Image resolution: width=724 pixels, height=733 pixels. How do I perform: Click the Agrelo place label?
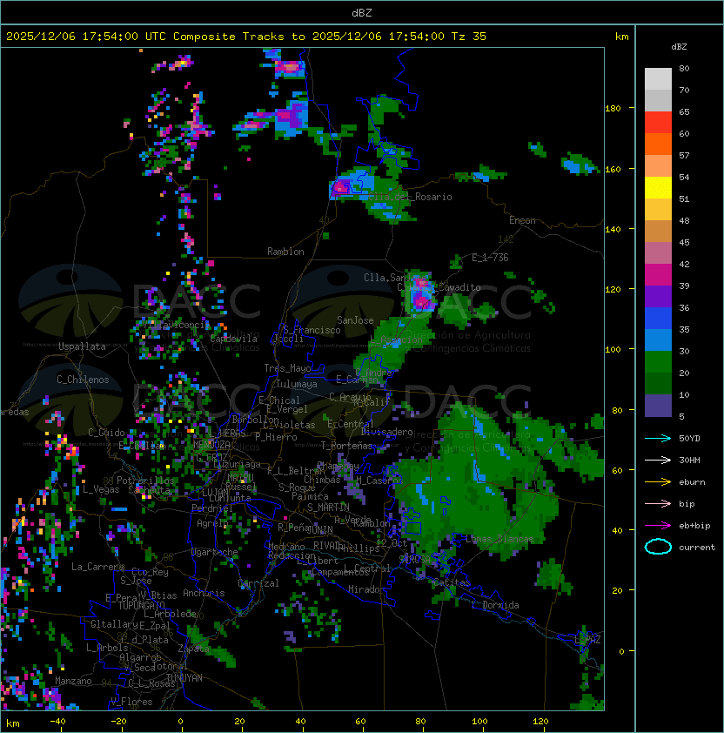click(x=212, y=523)
